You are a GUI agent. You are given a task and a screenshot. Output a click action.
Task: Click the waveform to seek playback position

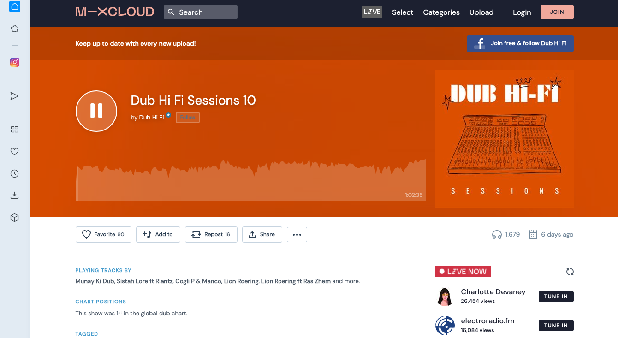tap(251, 180)
